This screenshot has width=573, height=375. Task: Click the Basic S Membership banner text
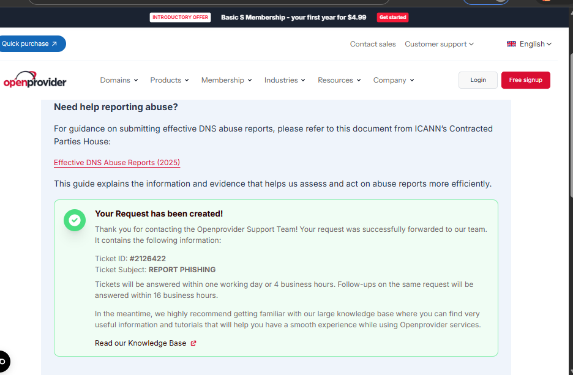point(293,17)
